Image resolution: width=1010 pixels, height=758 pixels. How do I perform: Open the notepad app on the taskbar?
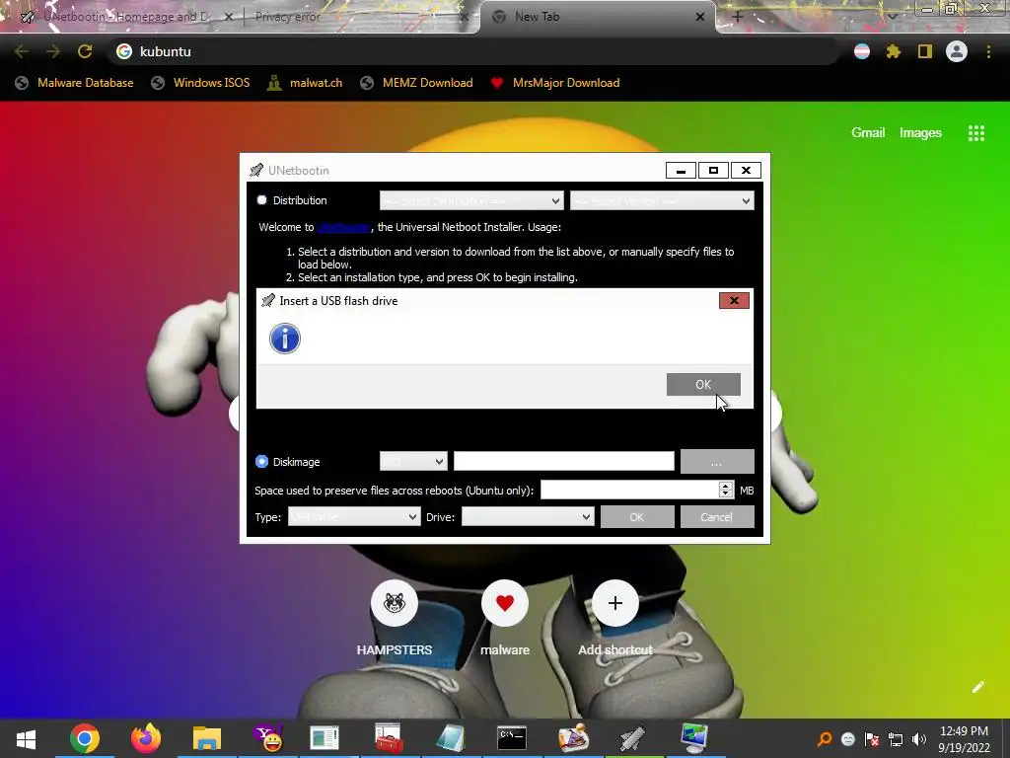(x=450, y=738)
